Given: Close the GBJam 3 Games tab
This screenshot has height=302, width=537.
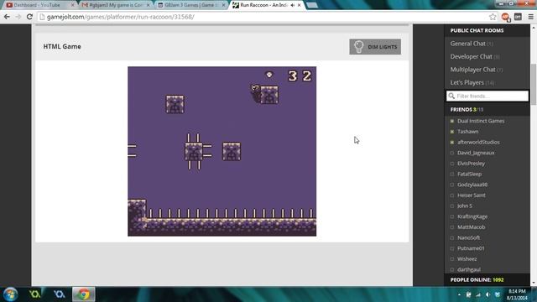Looking at the screenshot, I should coord(223,5).
